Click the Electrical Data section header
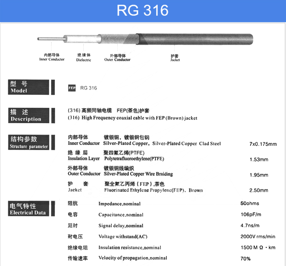Image resolution: width=286 pixels, height=266 pixels. [x=29, y=209]
